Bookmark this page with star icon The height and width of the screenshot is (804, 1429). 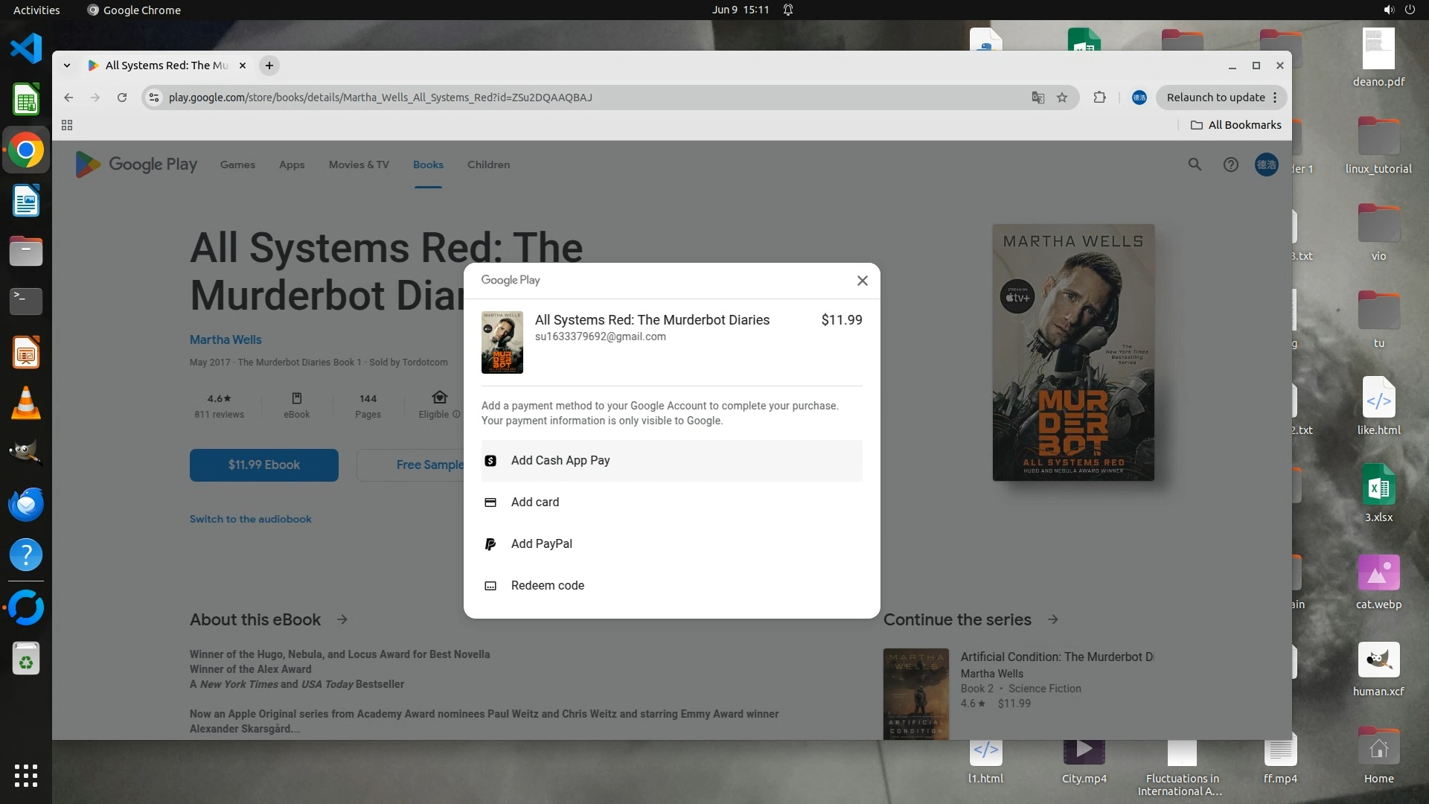point(1062,98)
